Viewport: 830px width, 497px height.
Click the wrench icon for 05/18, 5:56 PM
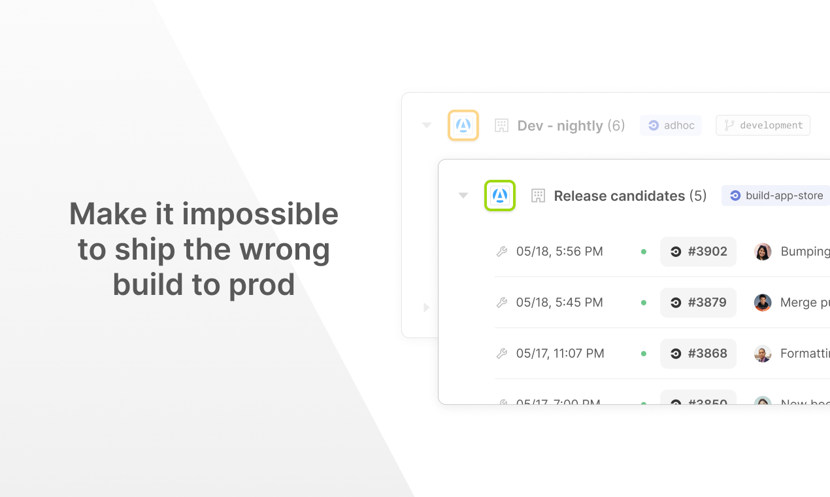click(x=502, y=251)
